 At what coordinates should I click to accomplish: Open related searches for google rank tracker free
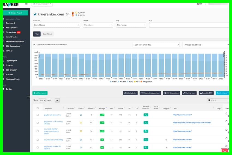[146, 115]
